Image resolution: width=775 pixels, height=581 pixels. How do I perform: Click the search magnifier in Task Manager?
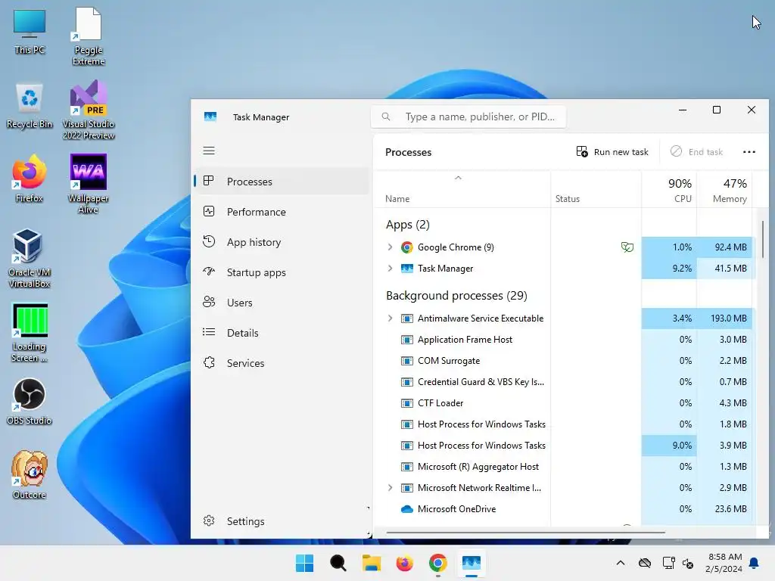[x=386, y=117]
